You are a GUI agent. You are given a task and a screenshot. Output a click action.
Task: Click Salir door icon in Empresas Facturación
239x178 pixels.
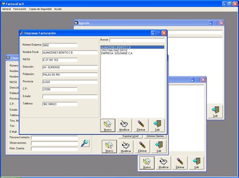point(158,125)
